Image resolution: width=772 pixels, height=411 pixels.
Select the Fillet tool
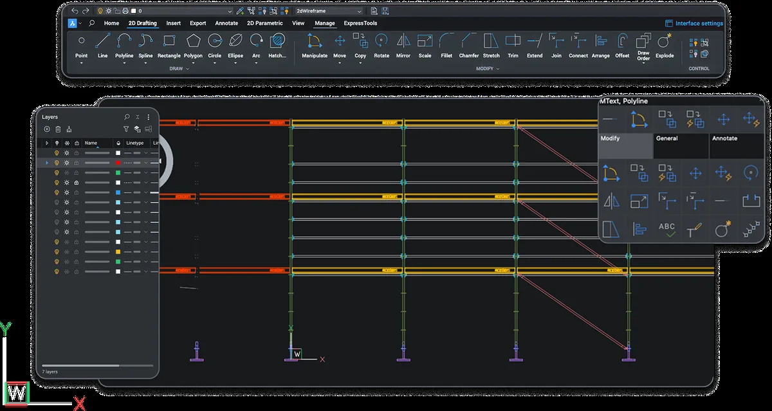point(446,46)
